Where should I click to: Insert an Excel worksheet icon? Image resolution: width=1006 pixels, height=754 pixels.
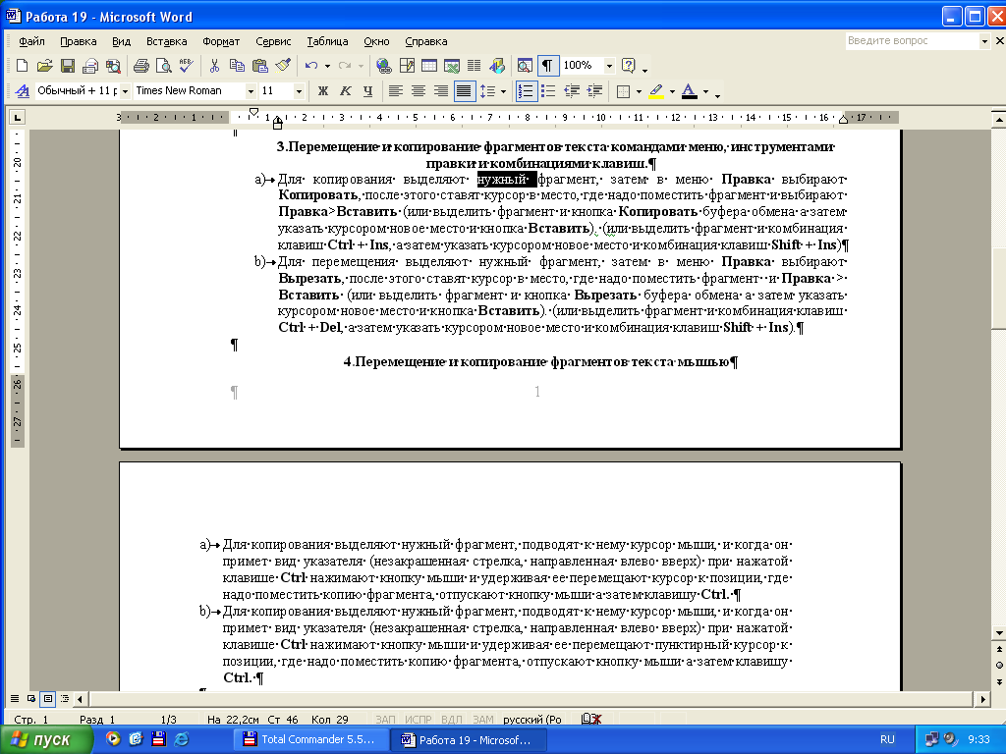(452, 66)
